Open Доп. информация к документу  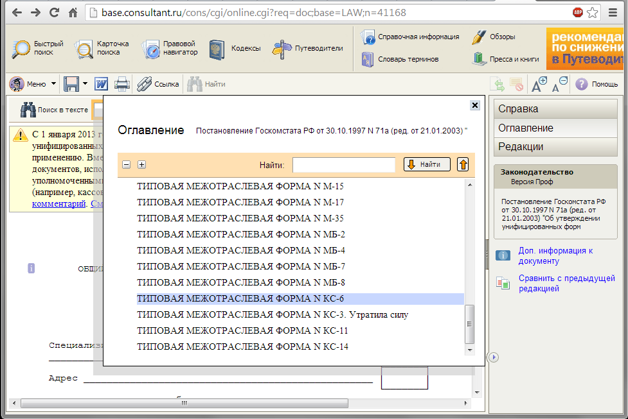[555, 256]
